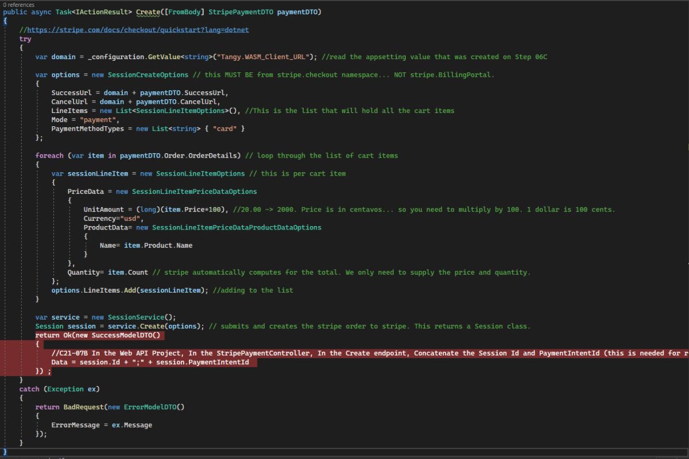Image resolution: width=689 pixels, height=459 pixels.
Task: Click the Create method name in signature
Action: [148, 12]
